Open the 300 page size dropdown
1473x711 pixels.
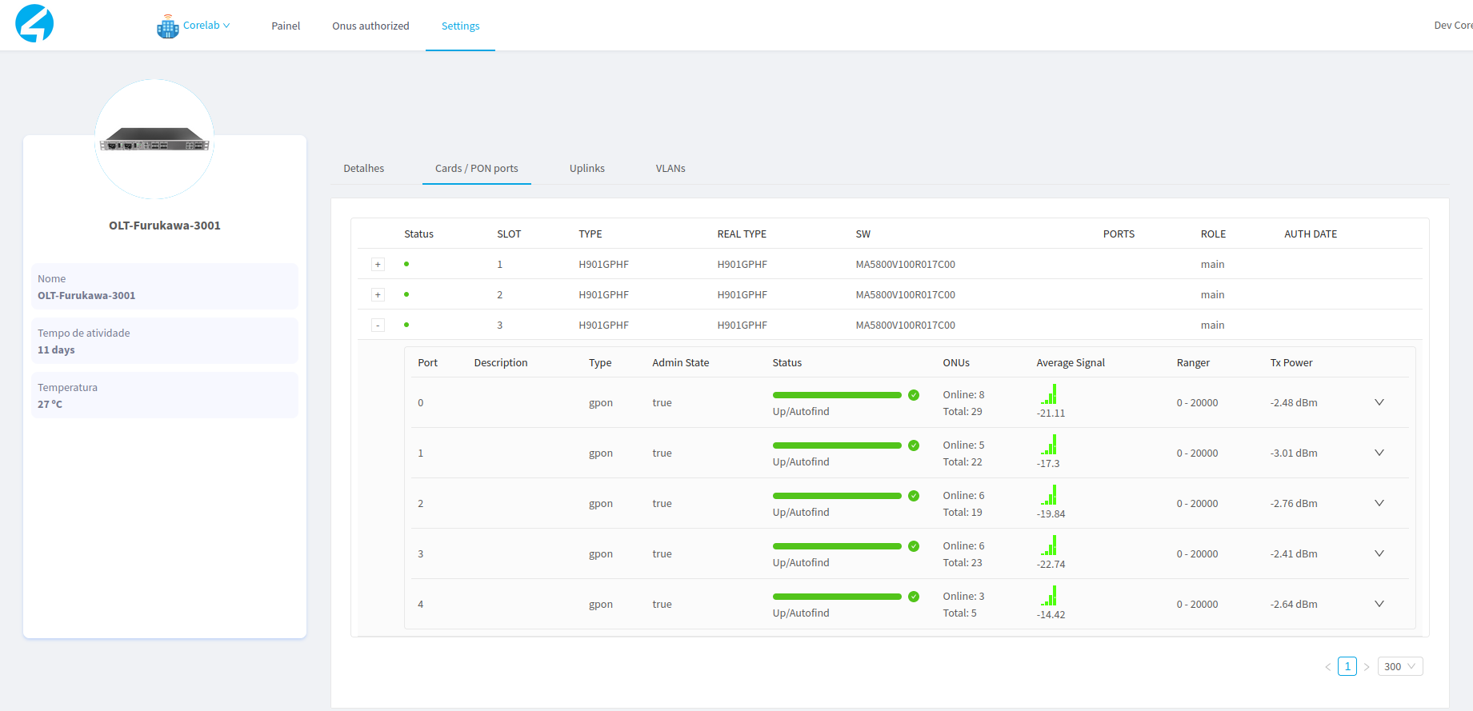coord(1399,666)
